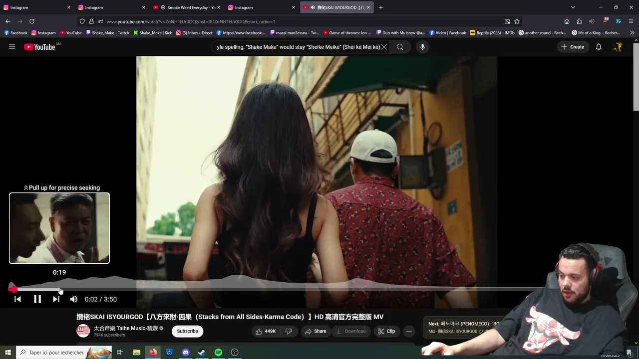Screen dimensions: 639x359
Task: Start voice search with microphone icon
Action: point(422,47)
